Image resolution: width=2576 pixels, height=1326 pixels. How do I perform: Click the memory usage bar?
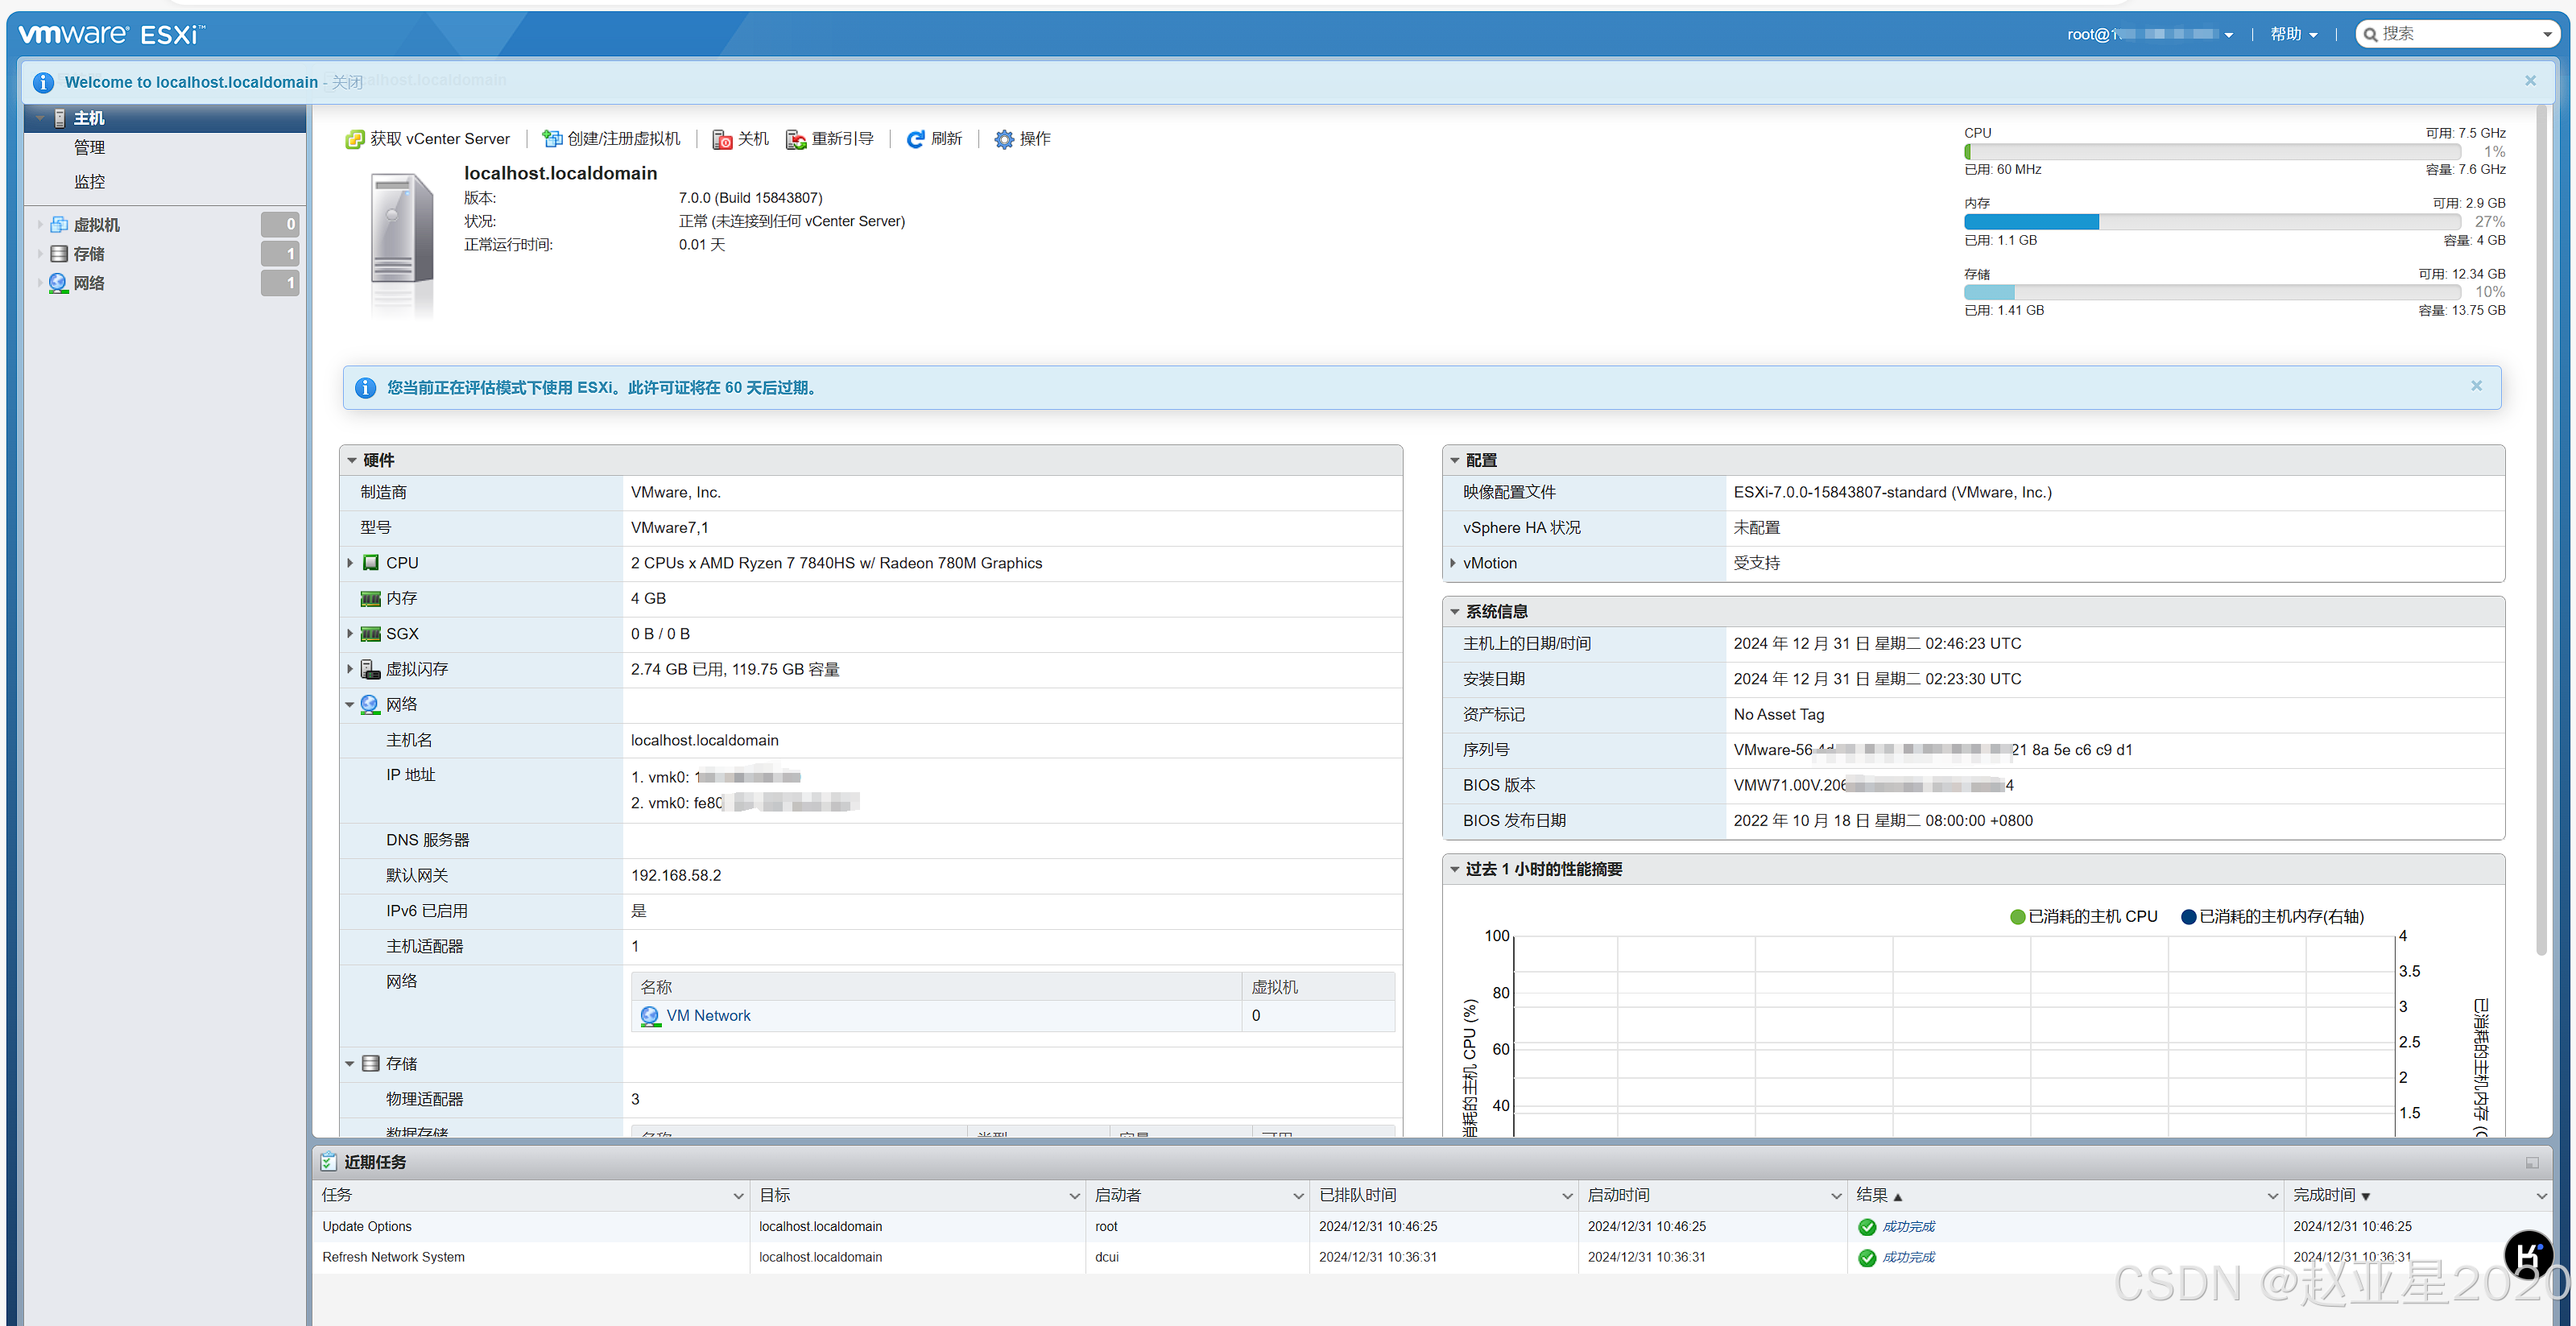pos(2212,222)
